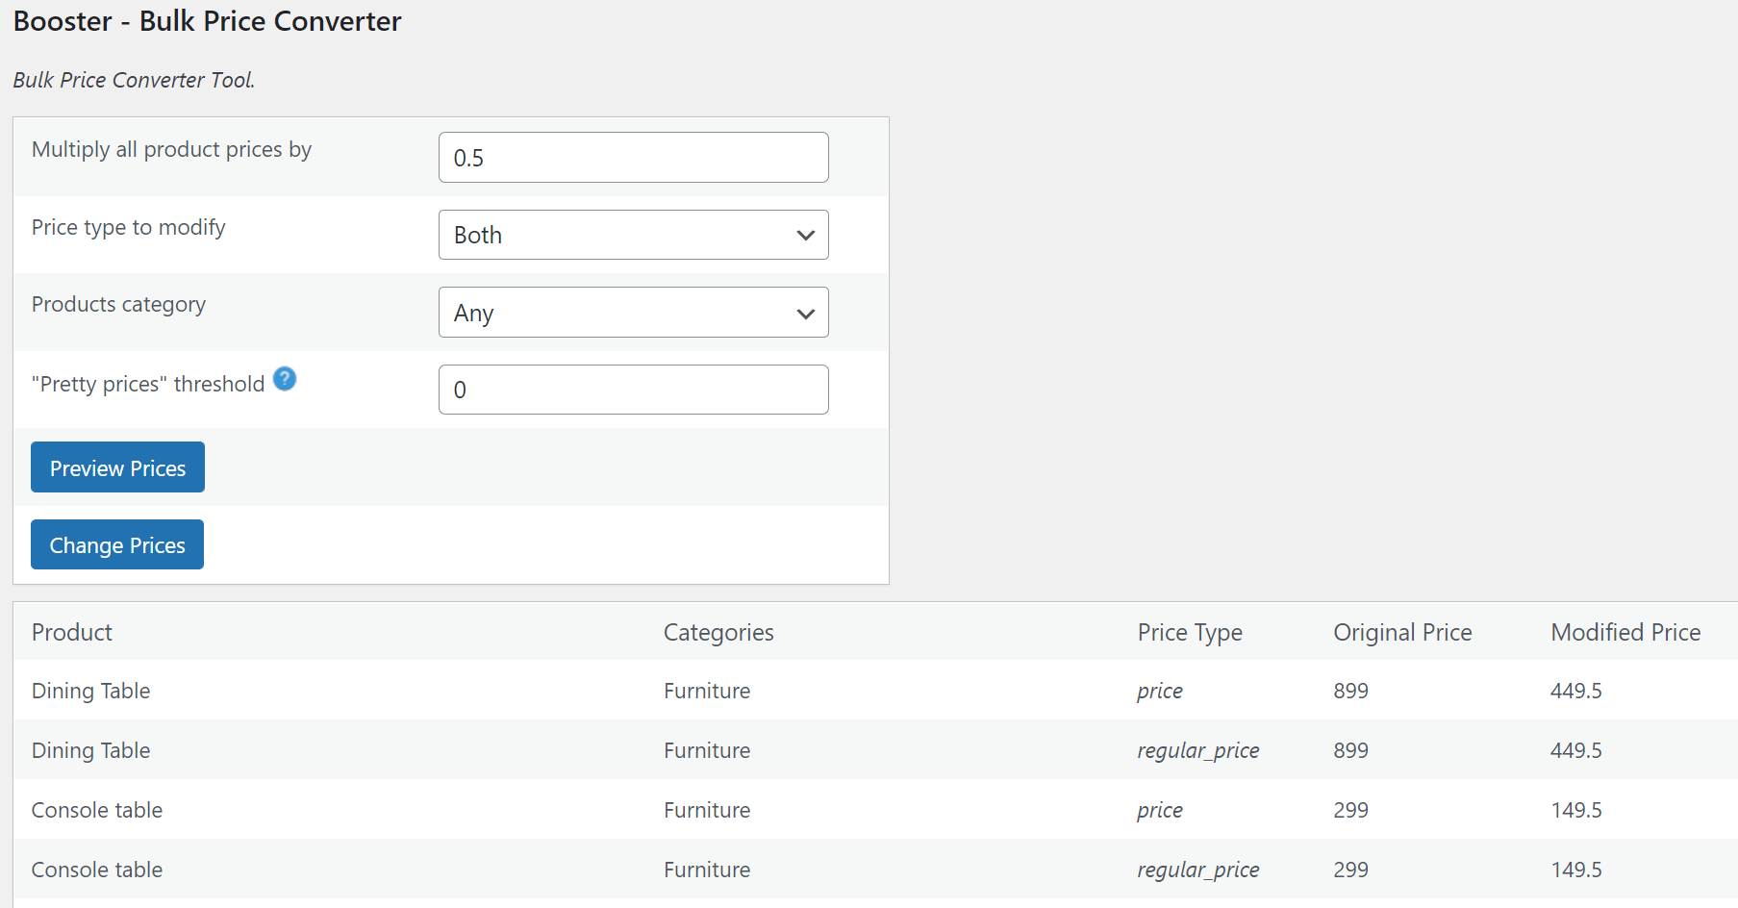The width and height of the screenshot is (1738, 908).
Task: Click the original price value 299
Action: (x=1349, y=810)
